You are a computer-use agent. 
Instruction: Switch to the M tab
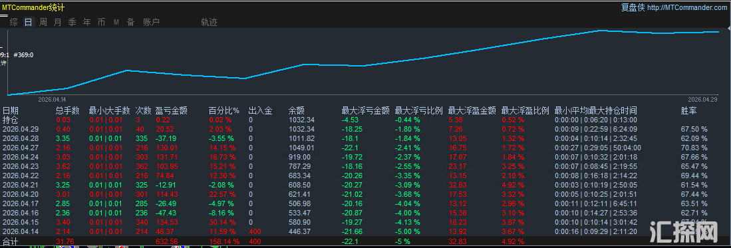116,22
